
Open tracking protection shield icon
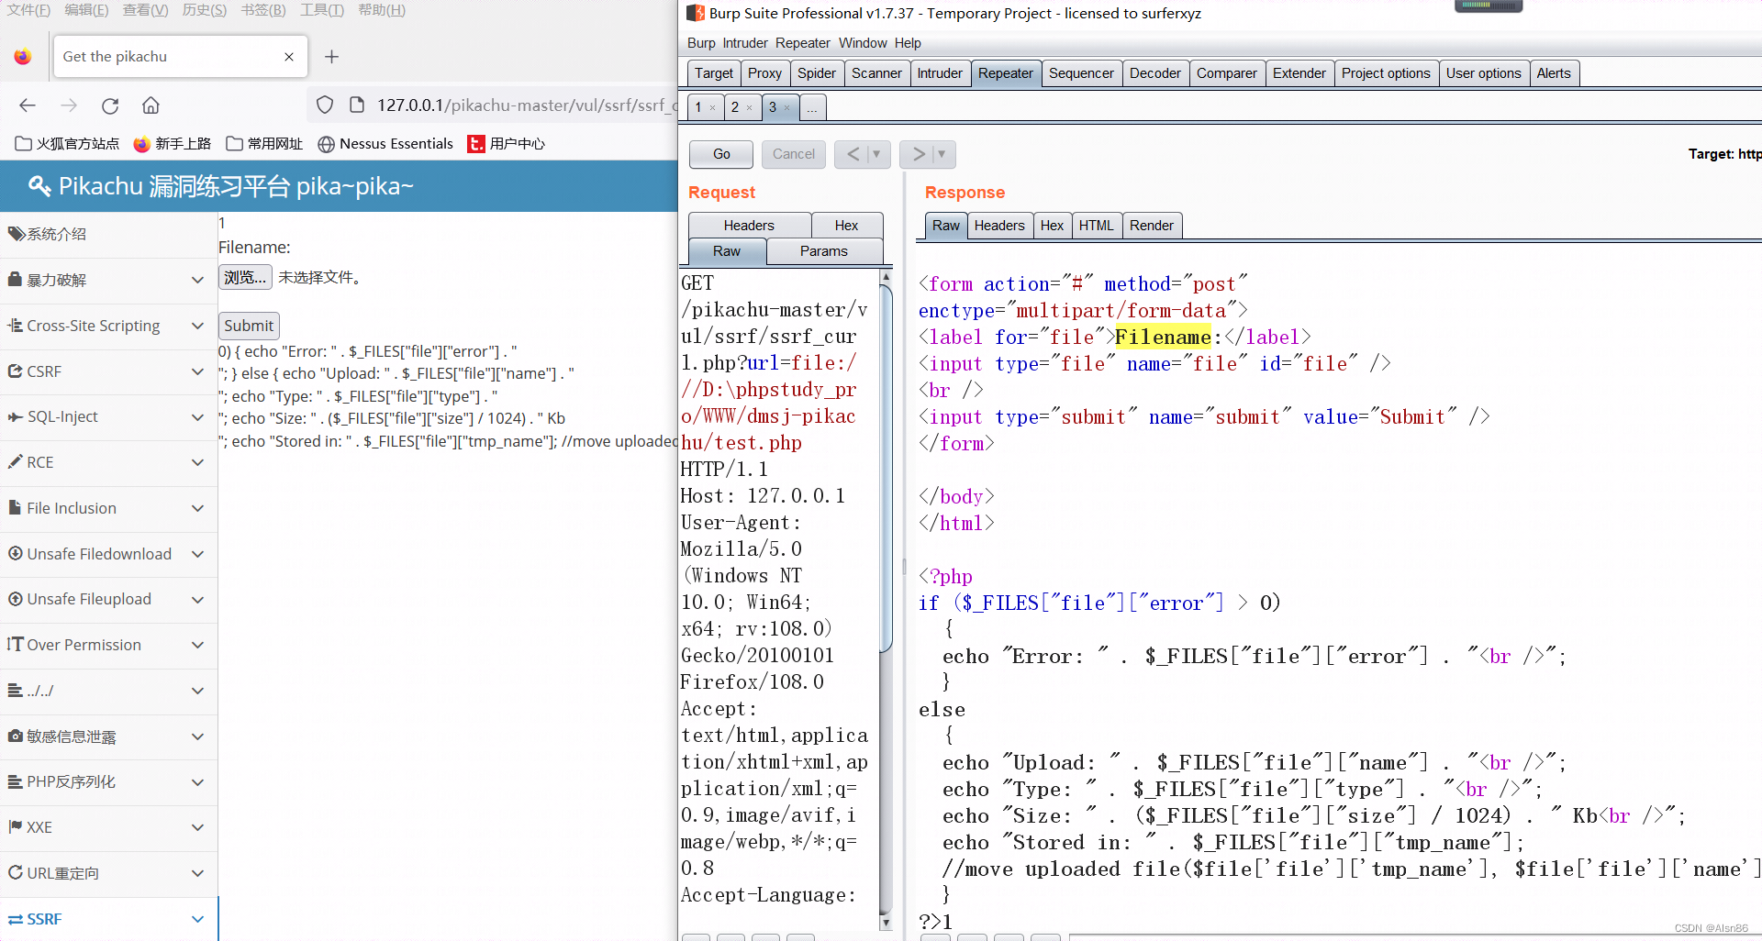pyautogui.click(x=325, y=105)
